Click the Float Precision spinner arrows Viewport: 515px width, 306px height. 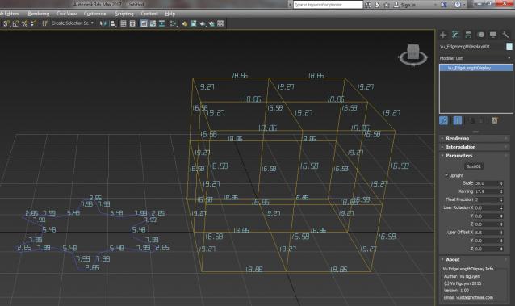[501, 199]
